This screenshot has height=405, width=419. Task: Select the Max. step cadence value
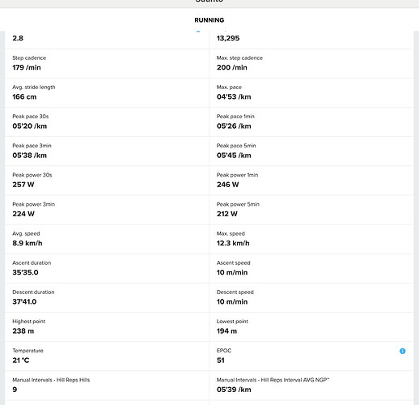[x=232, y=67]
